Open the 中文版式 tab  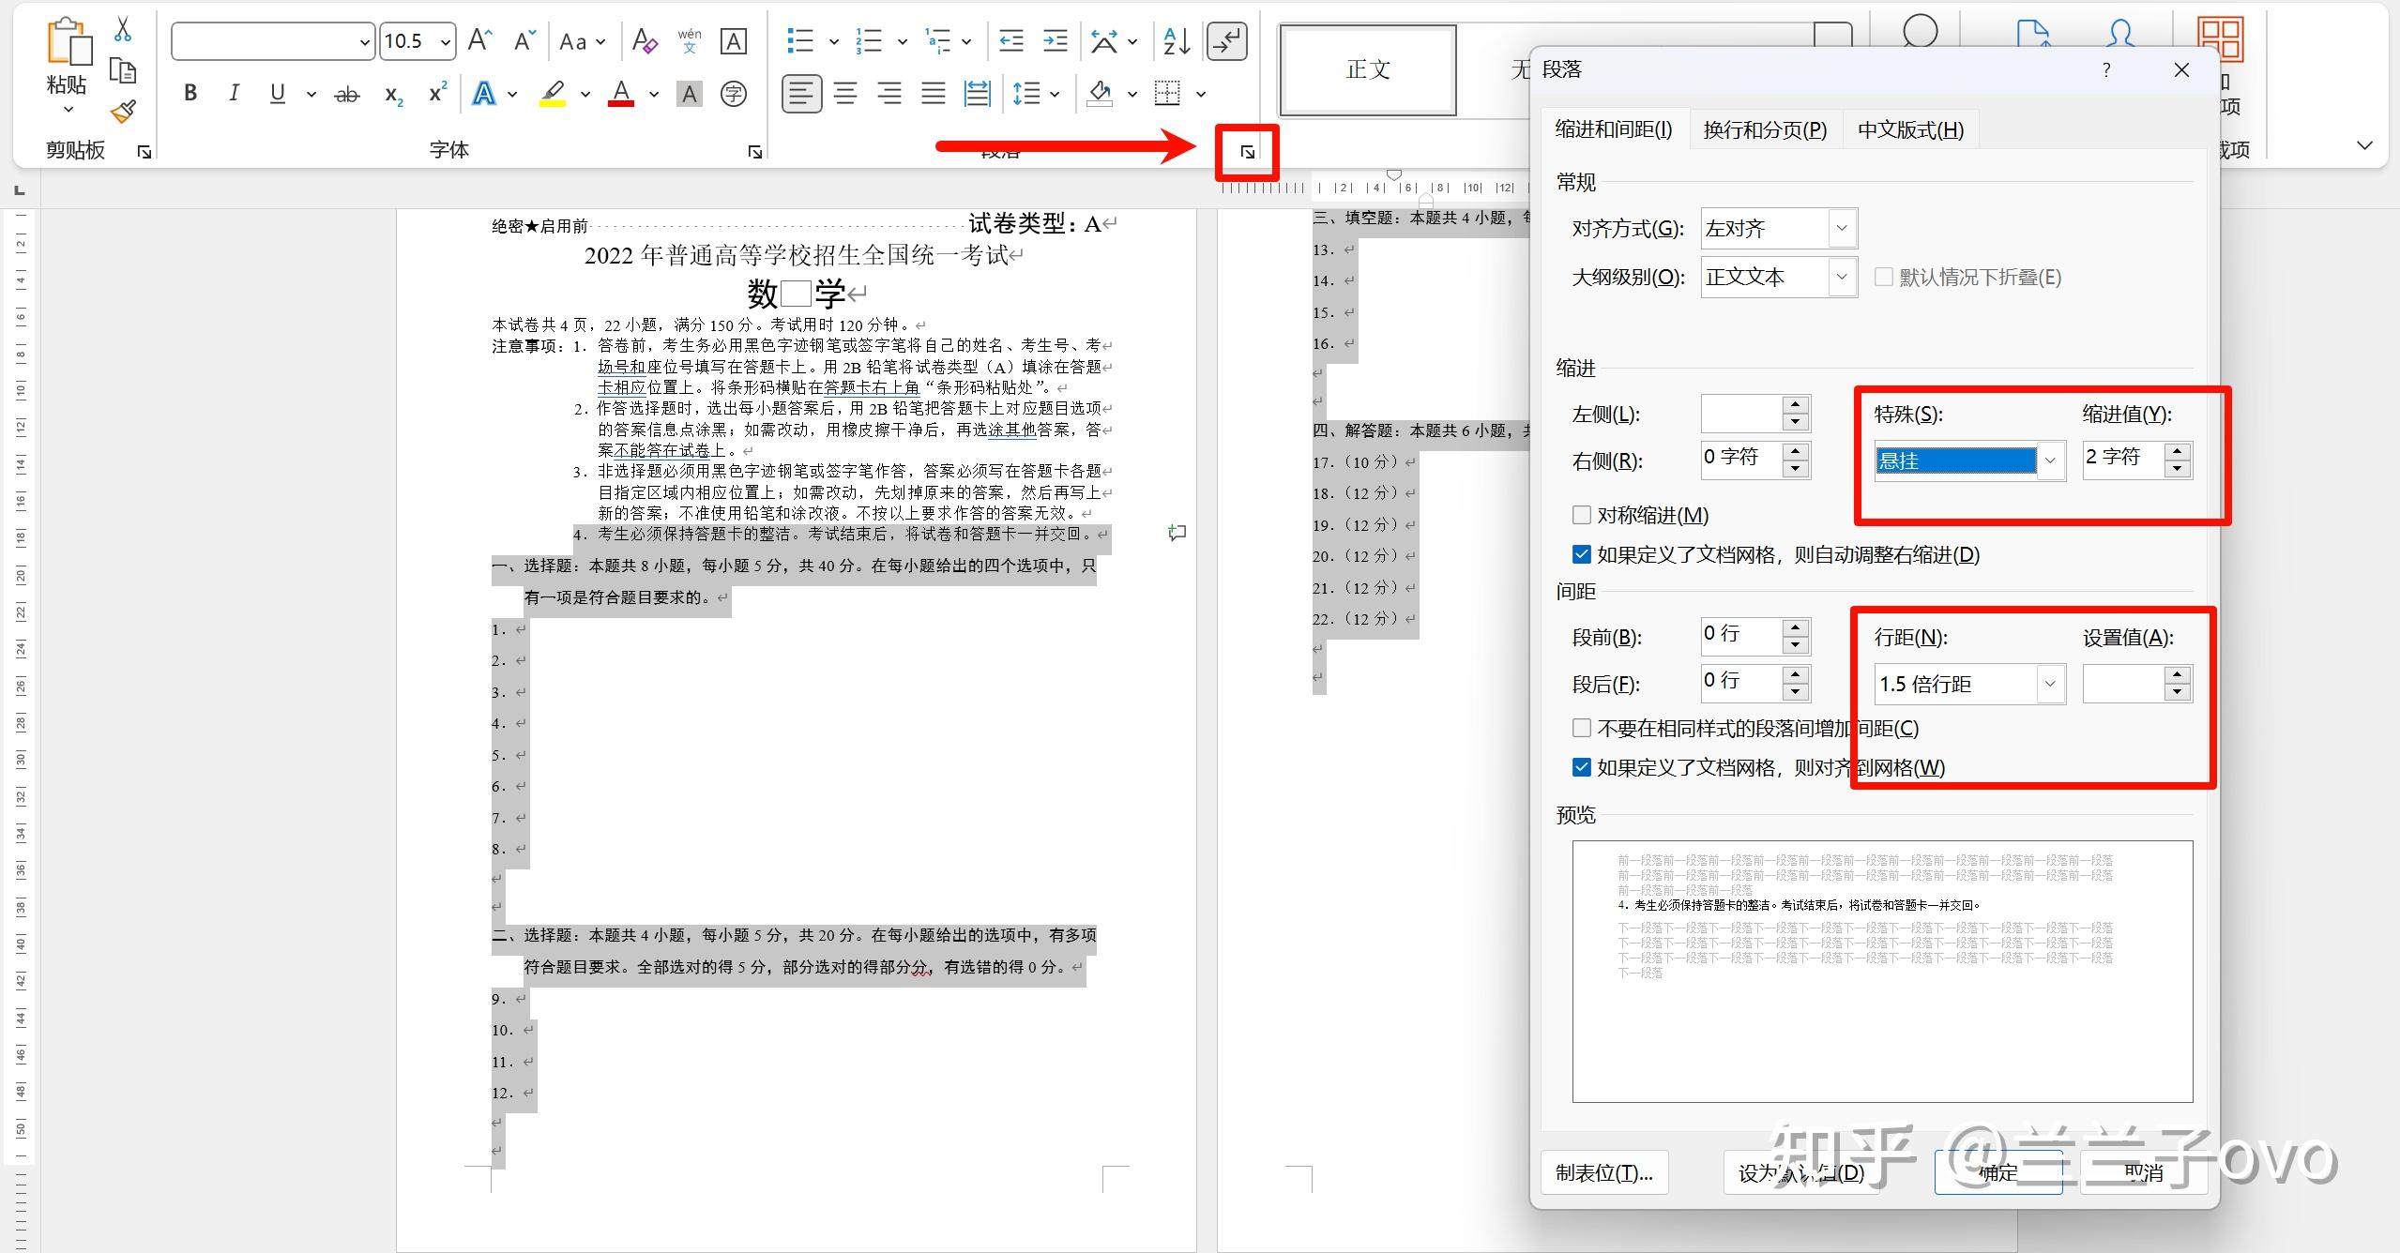click(1910, 129)
